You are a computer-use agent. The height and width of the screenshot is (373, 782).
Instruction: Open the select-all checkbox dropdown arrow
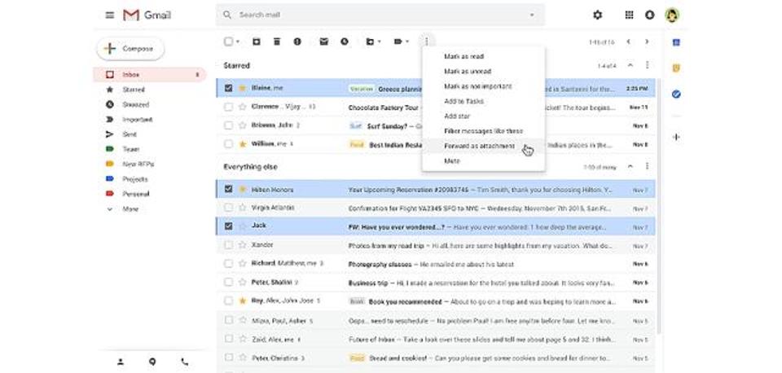[x=239, y=42]
